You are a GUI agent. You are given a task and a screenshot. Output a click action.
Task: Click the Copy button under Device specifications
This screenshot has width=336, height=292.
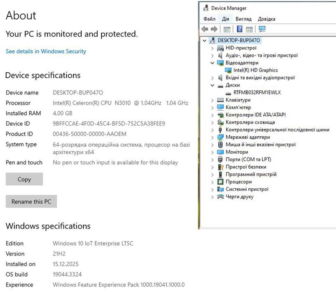click(x=24, y=179)
